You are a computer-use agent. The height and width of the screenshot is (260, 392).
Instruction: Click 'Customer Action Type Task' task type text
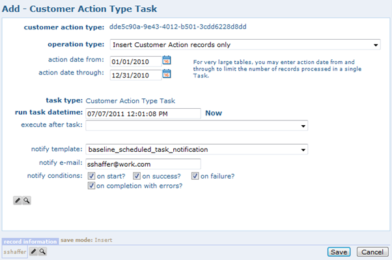[x=130, y=101]
